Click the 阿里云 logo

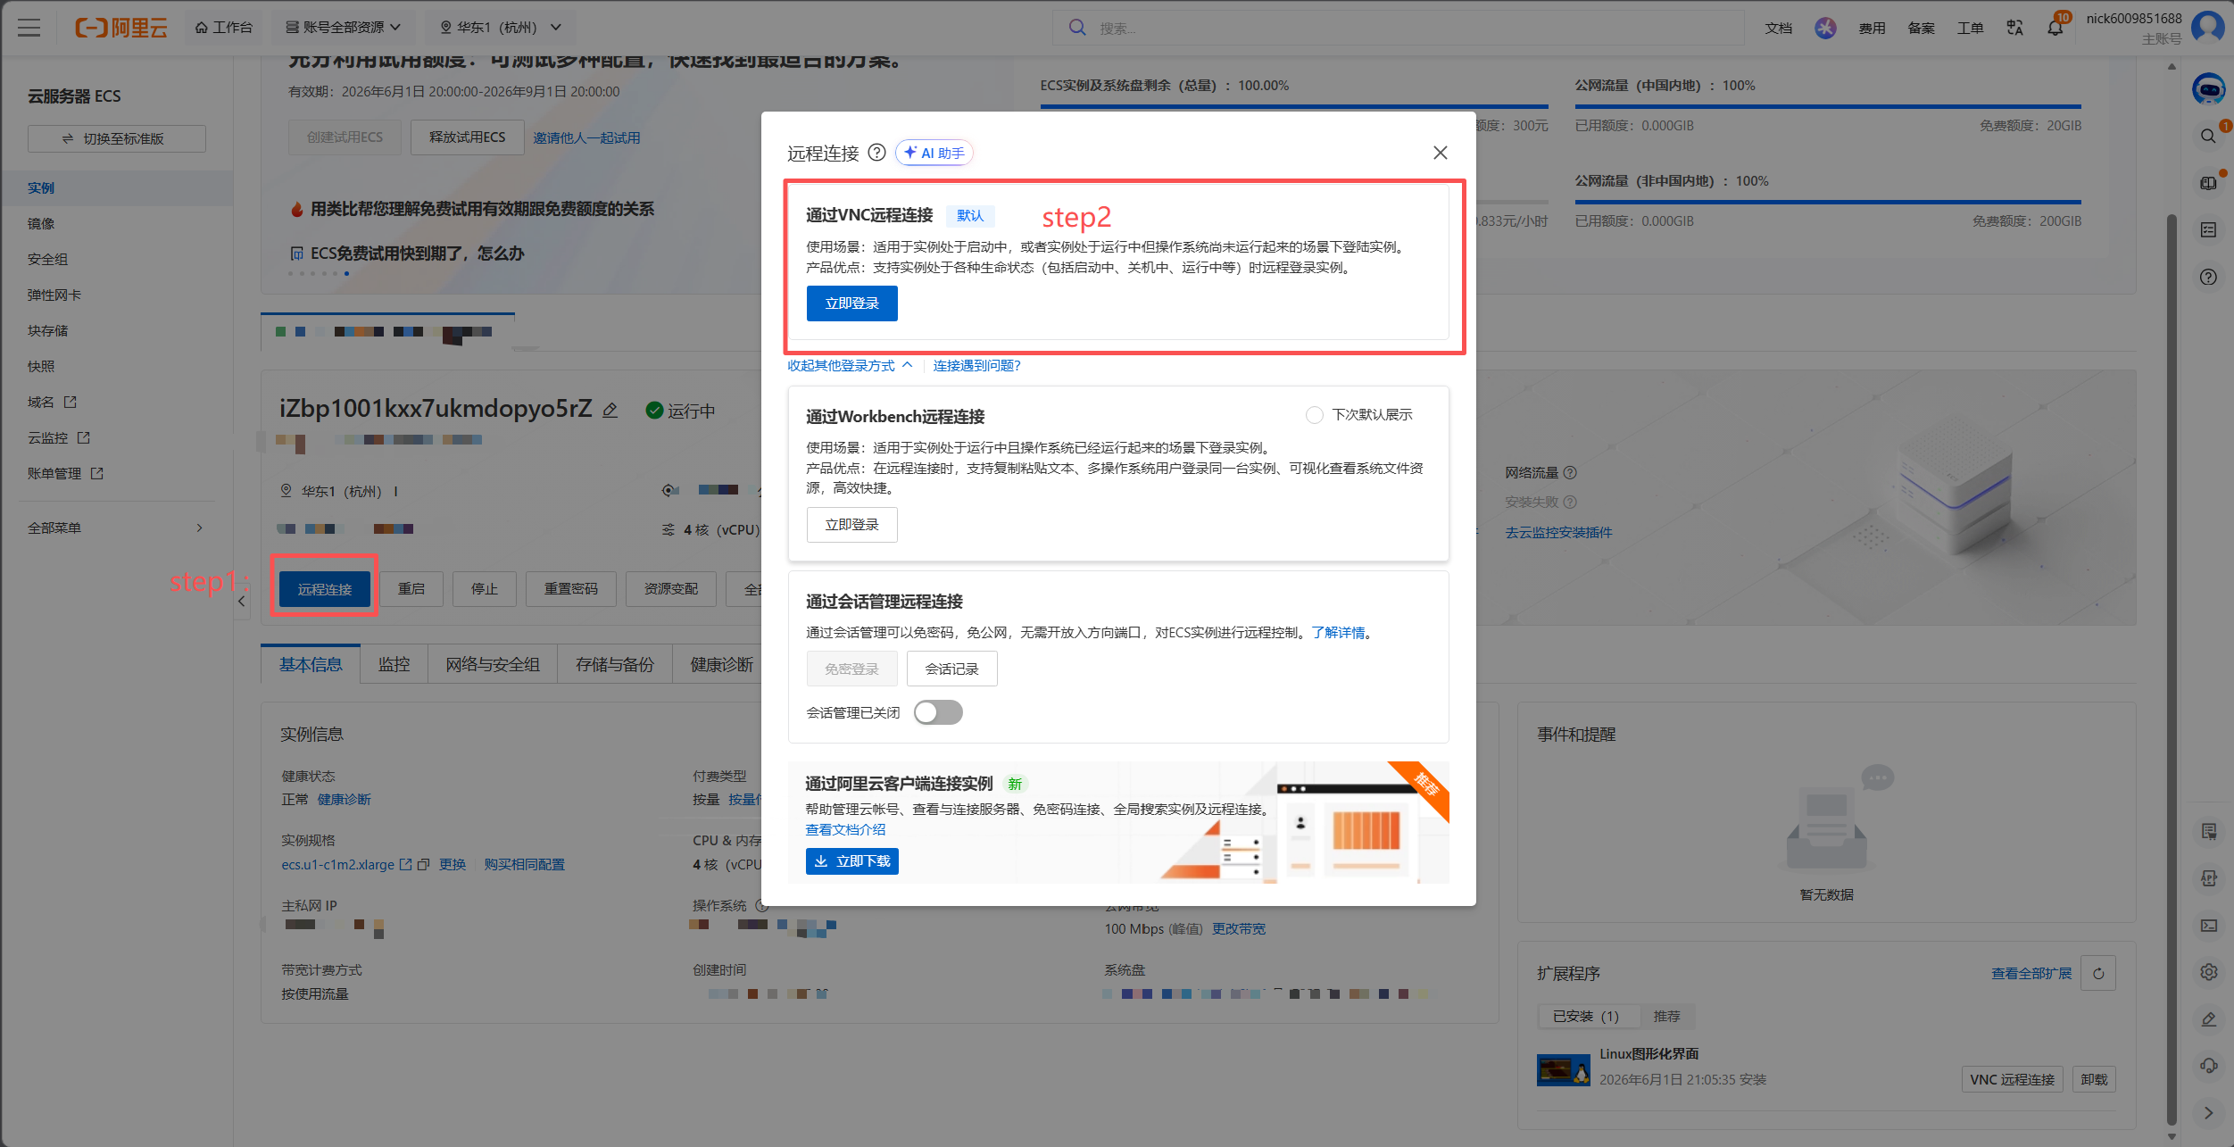pos(121,28)
